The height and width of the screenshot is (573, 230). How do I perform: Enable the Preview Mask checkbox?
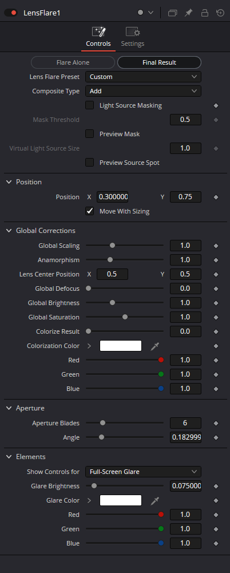[89, 134]
